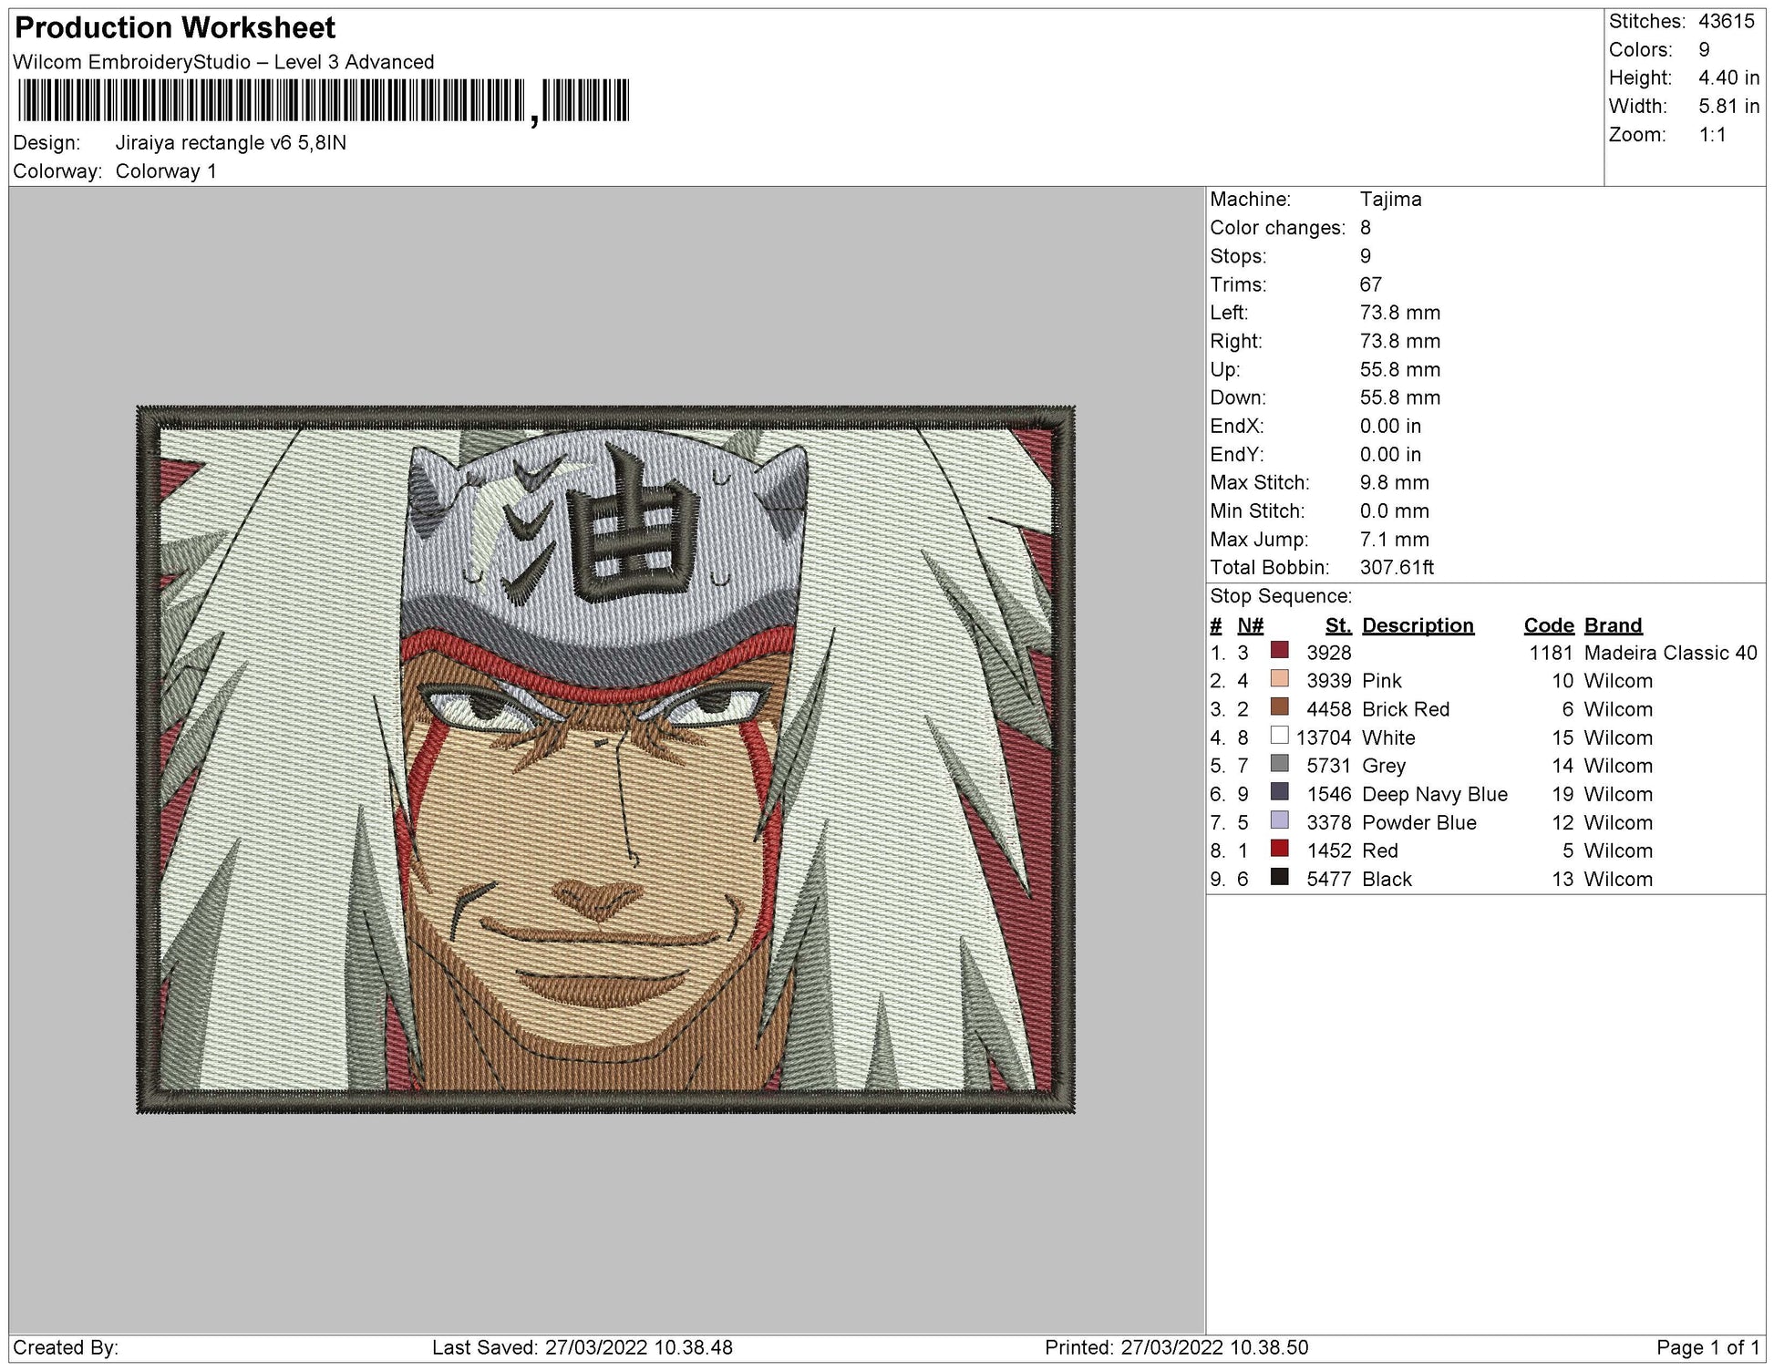Click the Stops value 9
This screenshot has height=1371, width=1774.
click(x=1366, y=256)
